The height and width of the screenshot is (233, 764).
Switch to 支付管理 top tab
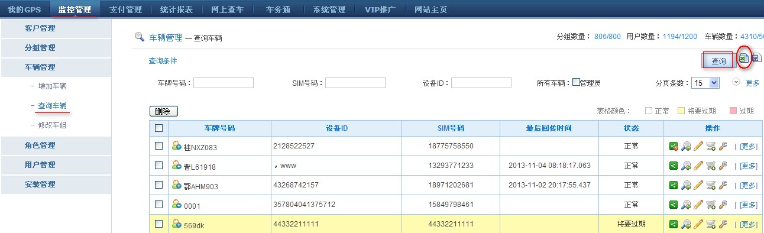click(126, 9)
